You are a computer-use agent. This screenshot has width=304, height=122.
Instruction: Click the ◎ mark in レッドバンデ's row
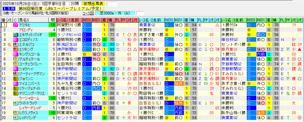[300, 117]
